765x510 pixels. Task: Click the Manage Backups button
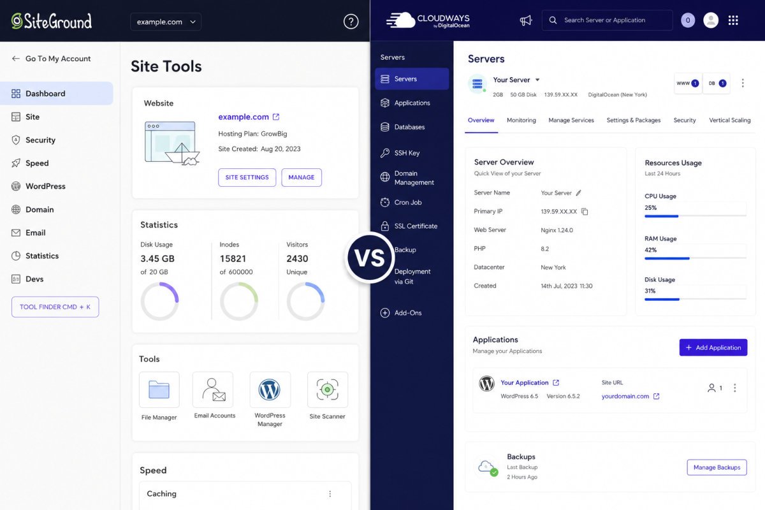[x=717, y=467]
